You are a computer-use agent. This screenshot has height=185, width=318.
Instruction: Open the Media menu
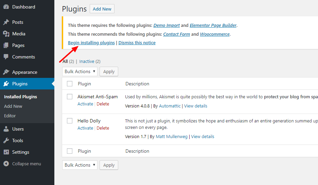[27, 34]
